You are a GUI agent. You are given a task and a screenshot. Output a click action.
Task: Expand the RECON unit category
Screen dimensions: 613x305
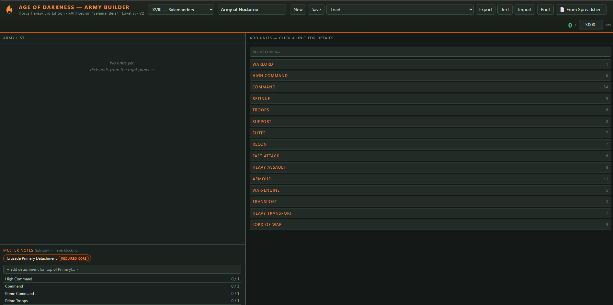click(430, 144)
